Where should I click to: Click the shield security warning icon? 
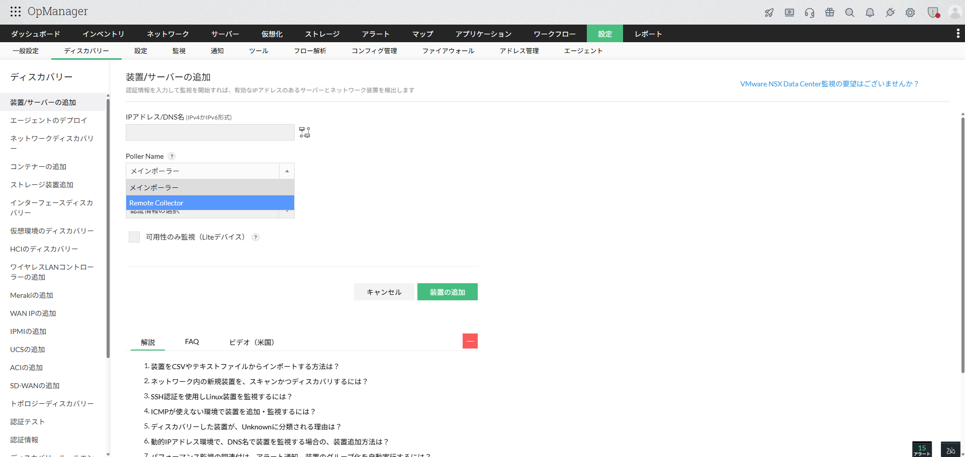pyautogui.click(x=933, y=13)
